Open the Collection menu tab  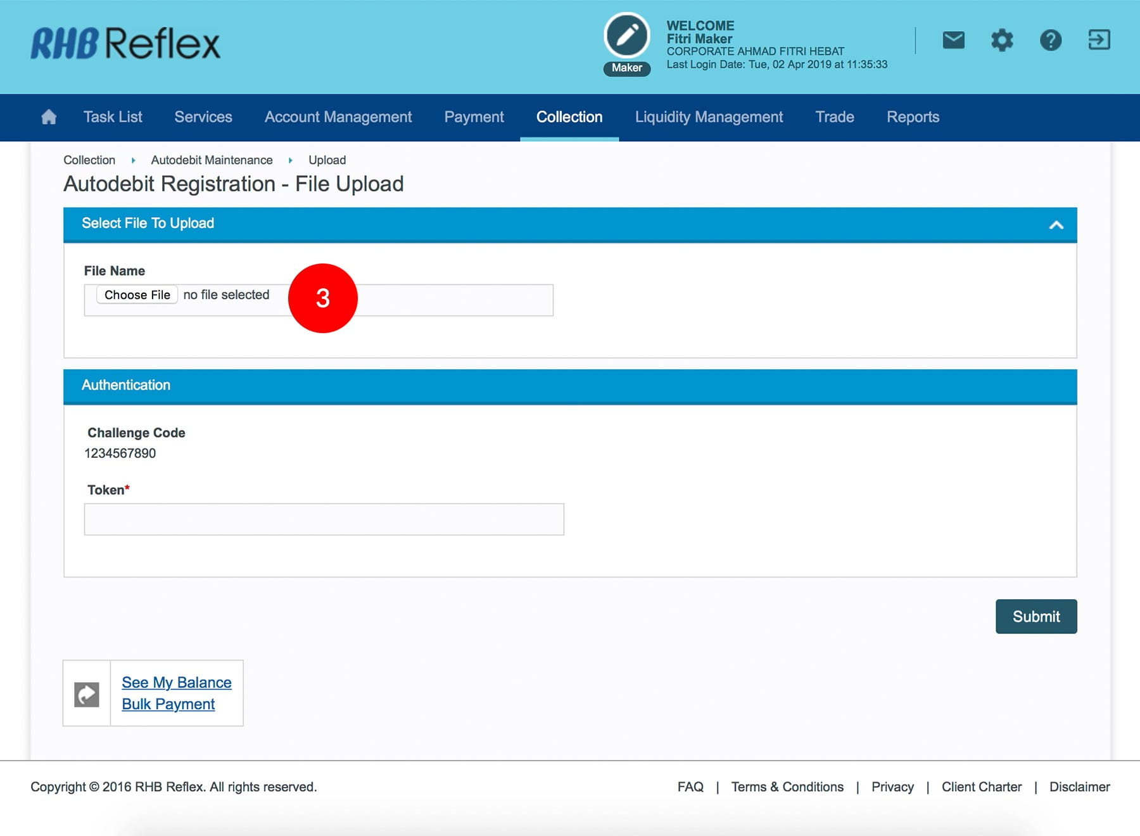tap(569, 117)
